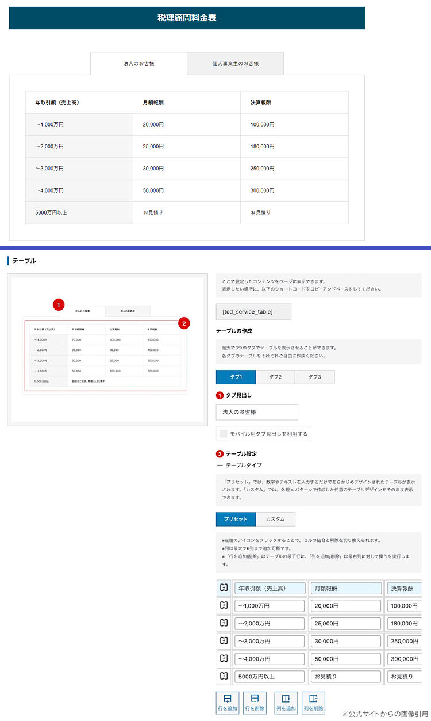Toggle cell merge icon beside ～4,000万円 row

[x=224, y=658]
